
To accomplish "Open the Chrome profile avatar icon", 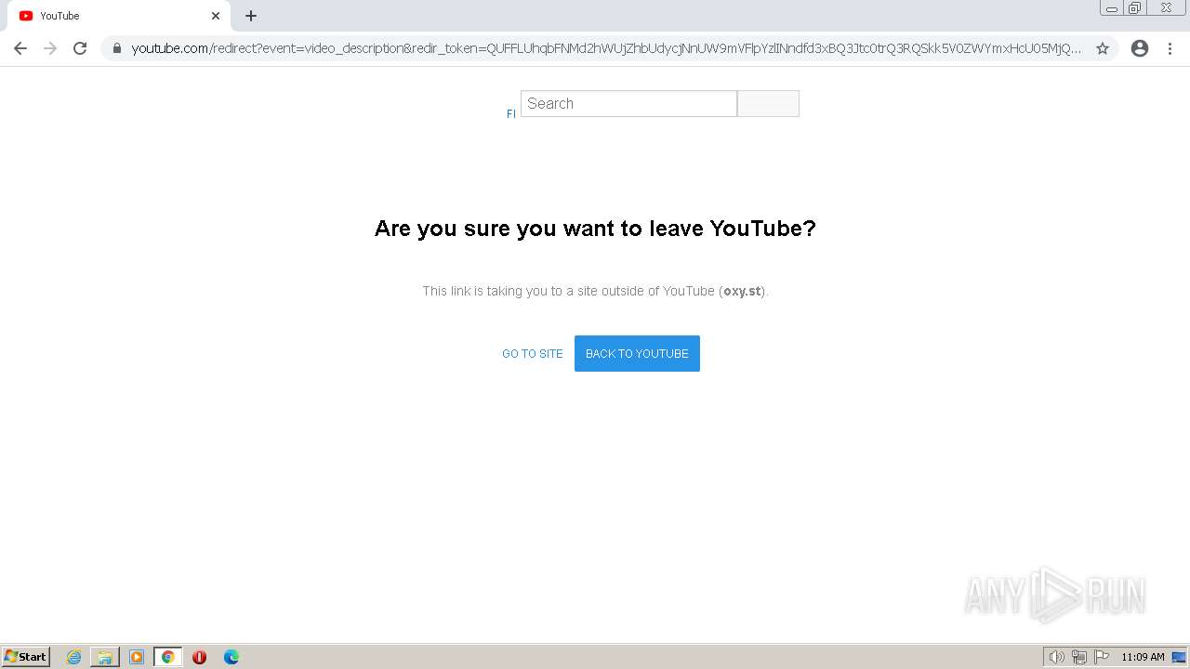I will pyautogui.click(x=1140, y=48).
